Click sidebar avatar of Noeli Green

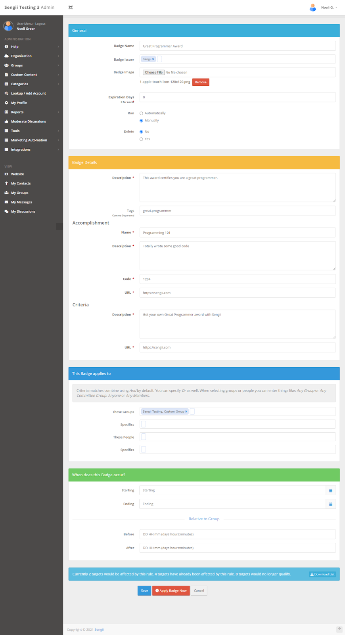(8, 26)
